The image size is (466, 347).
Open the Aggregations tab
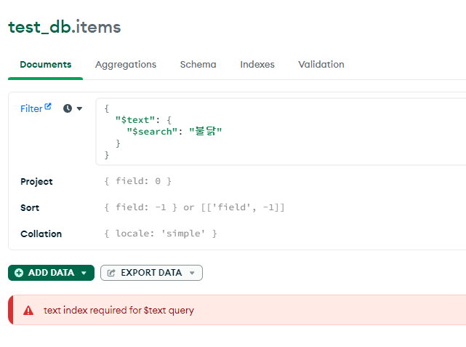coord(126,65)
